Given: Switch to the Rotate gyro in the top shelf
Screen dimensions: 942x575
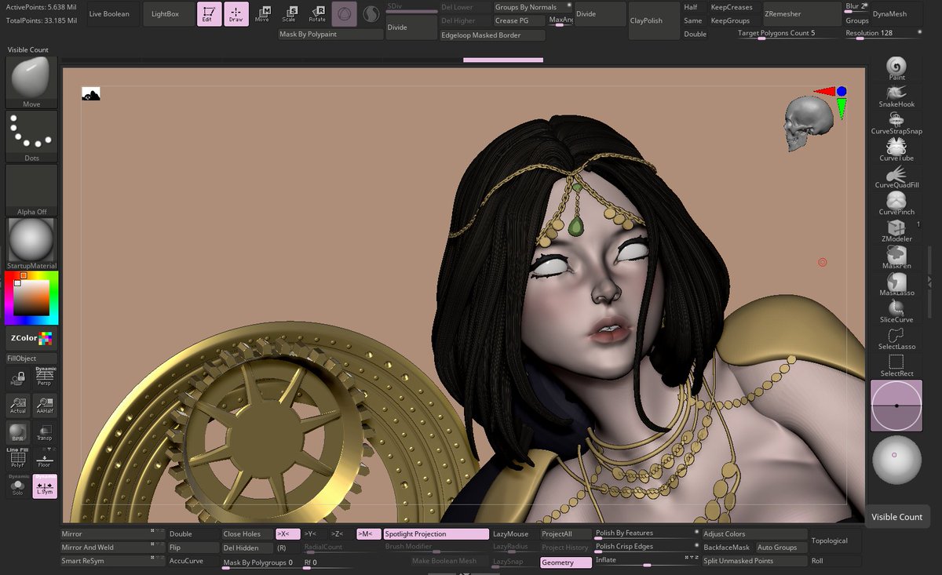Looking at the screenshot, I should pyautogui.click(x=319, y=13).
